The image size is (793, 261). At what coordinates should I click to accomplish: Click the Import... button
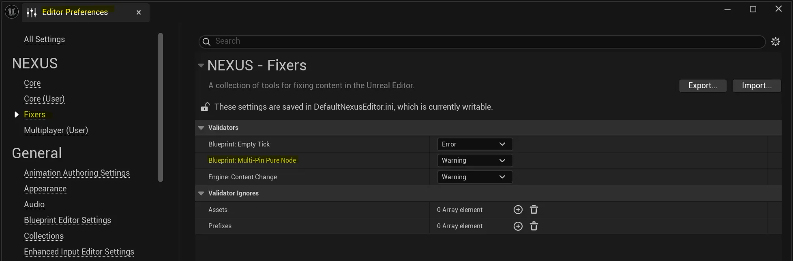click(757, 85)
